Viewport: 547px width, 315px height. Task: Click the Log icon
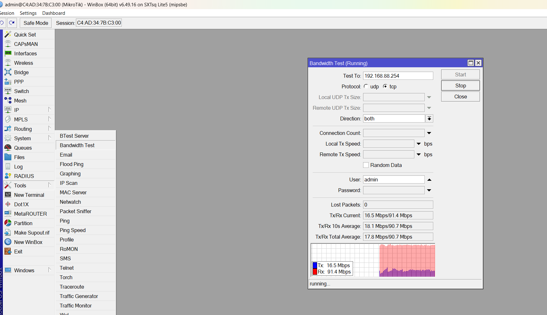8,167
